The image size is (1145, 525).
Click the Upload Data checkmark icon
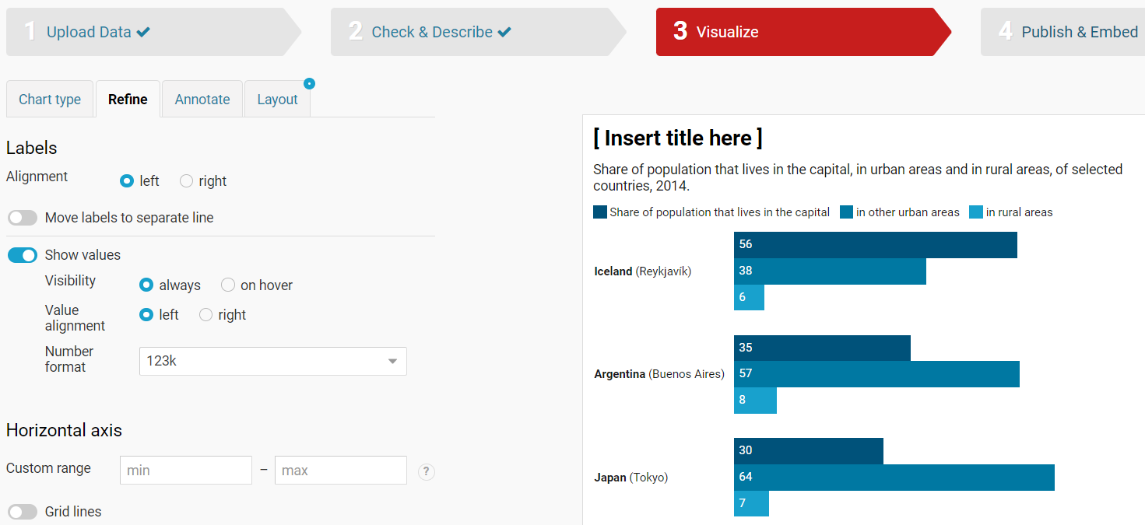coord(143,32)
